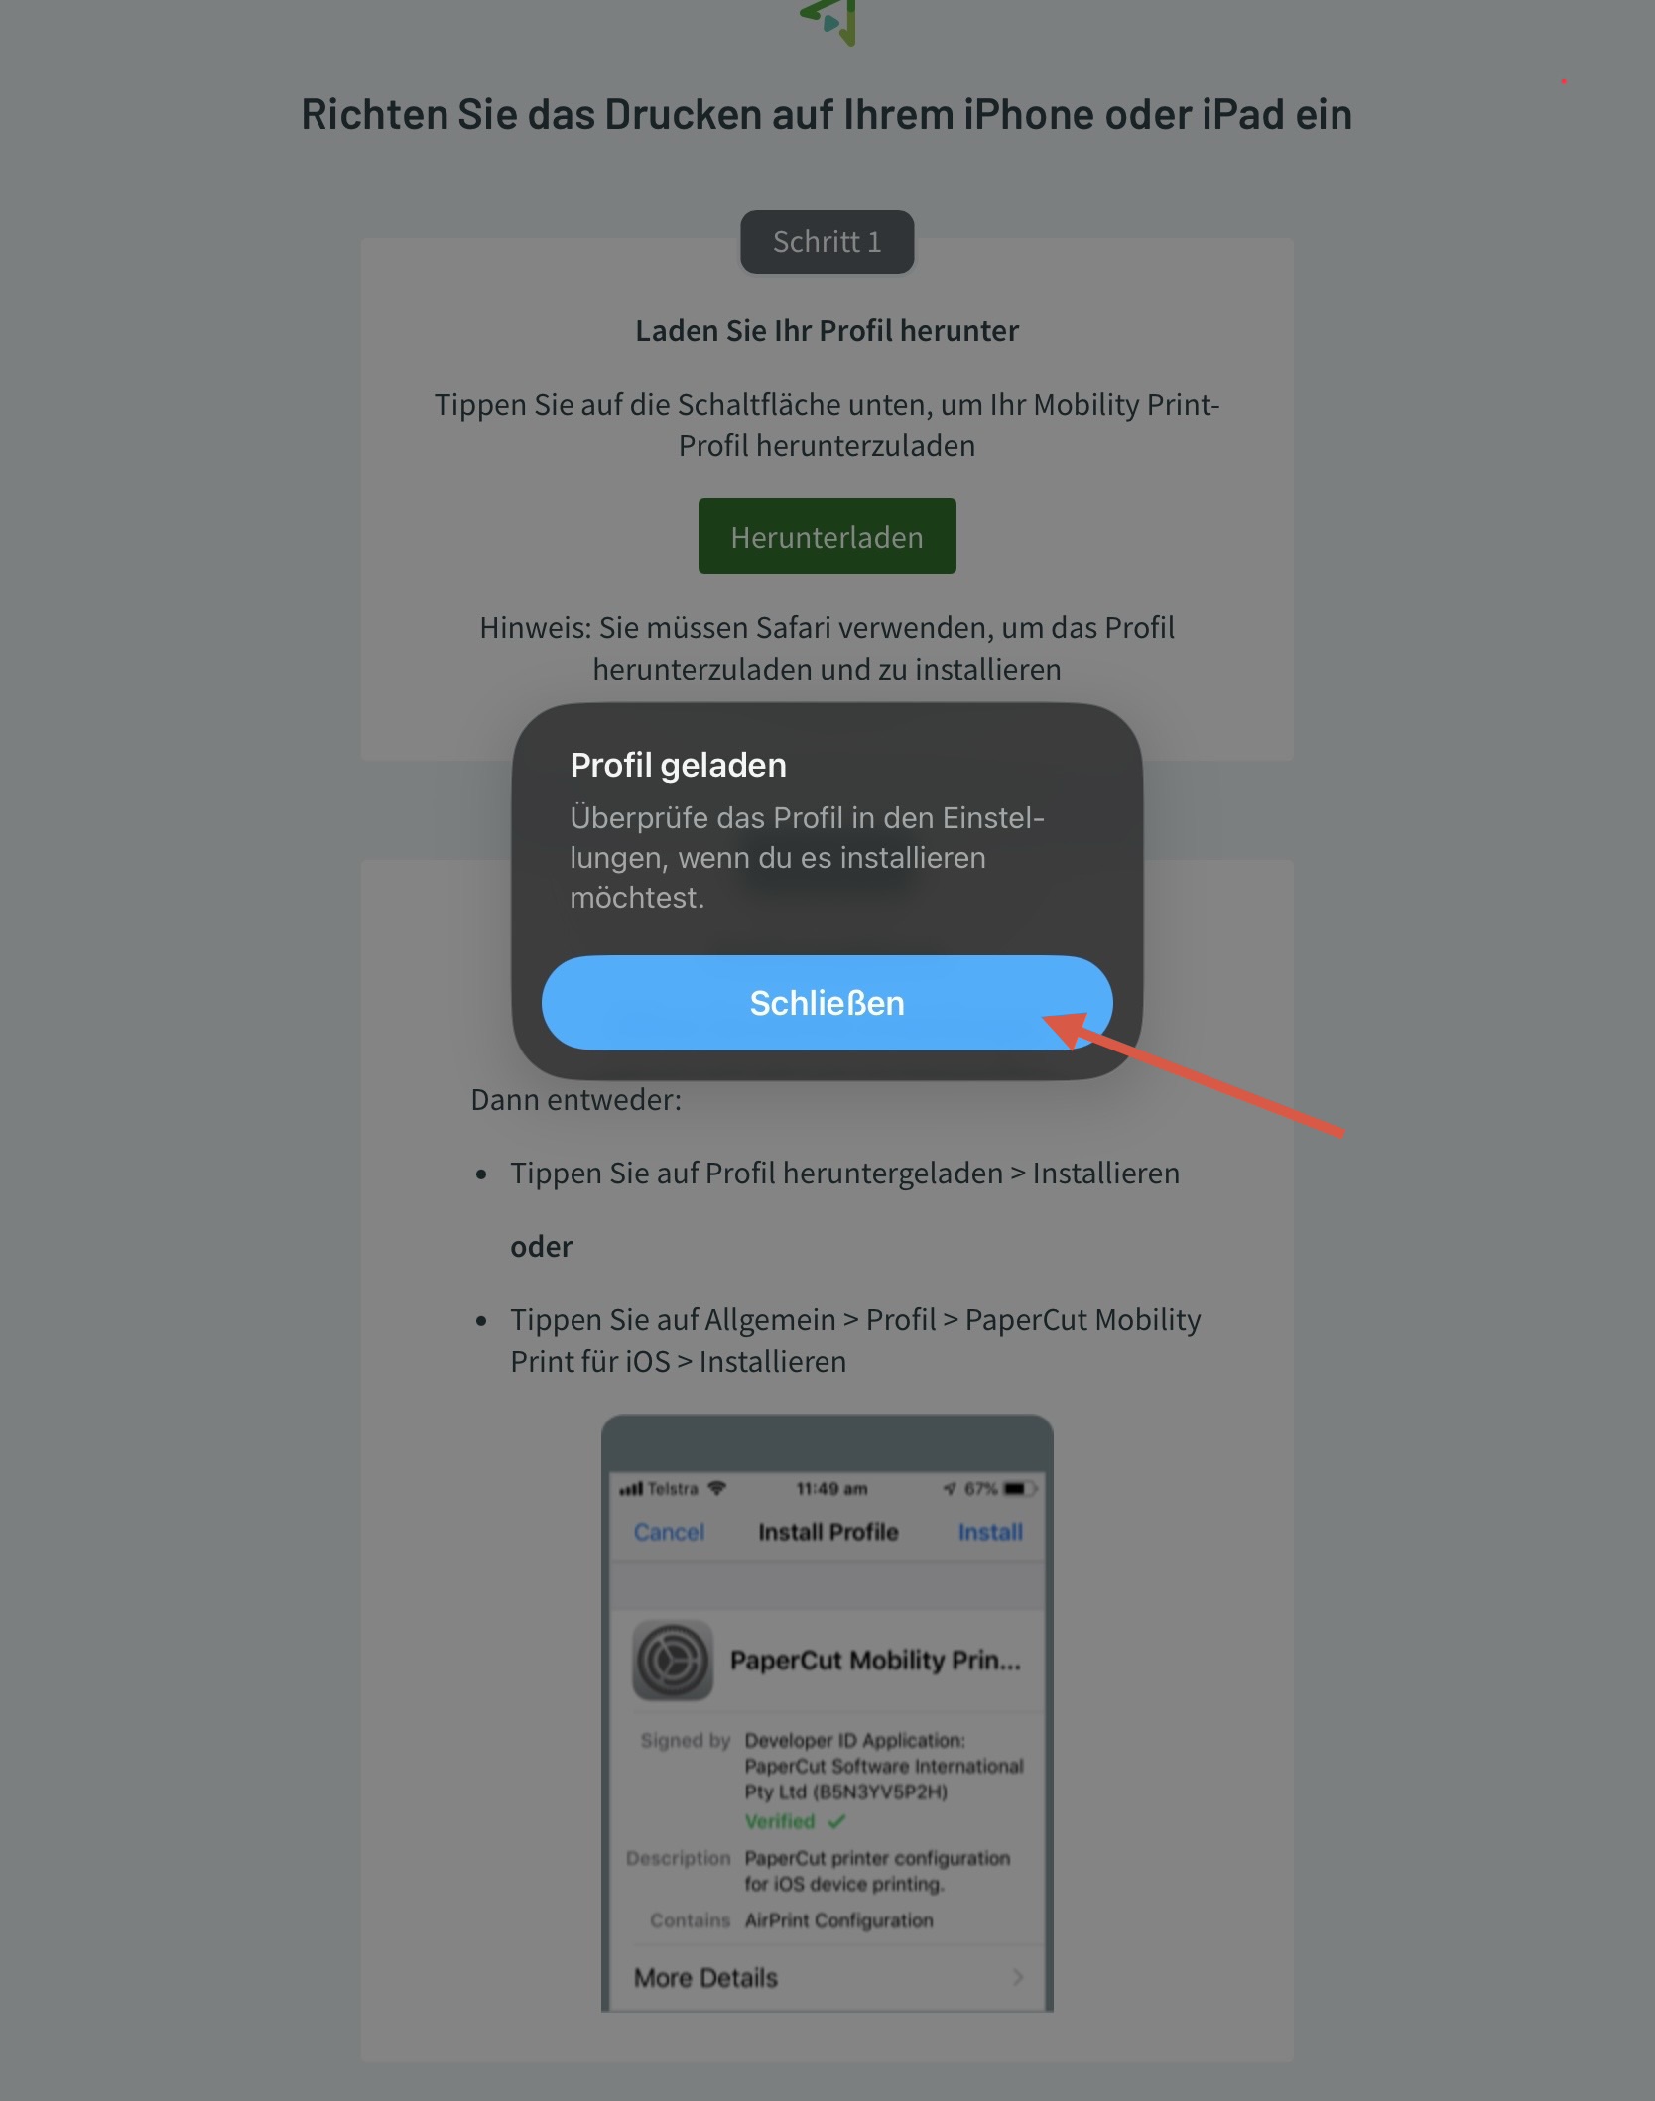Tap the Wi-Fi icon in phone screenshot
1655x2101 pixels.
[x=717, y=1488]
